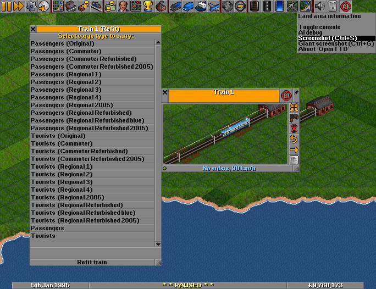The height and width of the screenshot is (289, 376).
Task: Open railway track construction
Action: (x=255, y=6)
